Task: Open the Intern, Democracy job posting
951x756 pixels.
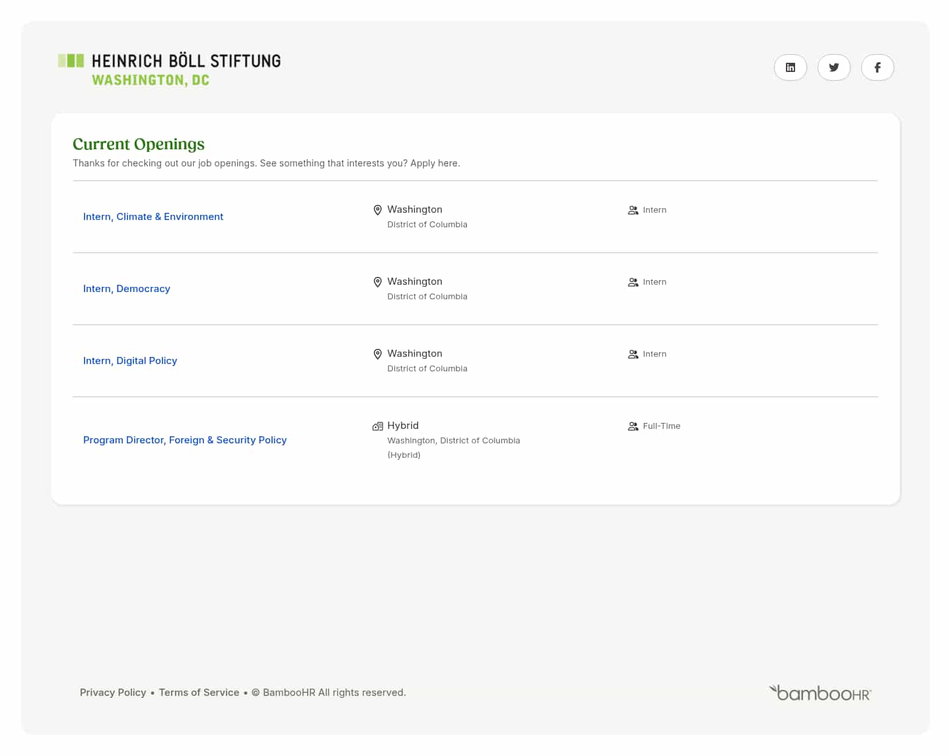Action: pyautogui.click(x=127, y=289)
